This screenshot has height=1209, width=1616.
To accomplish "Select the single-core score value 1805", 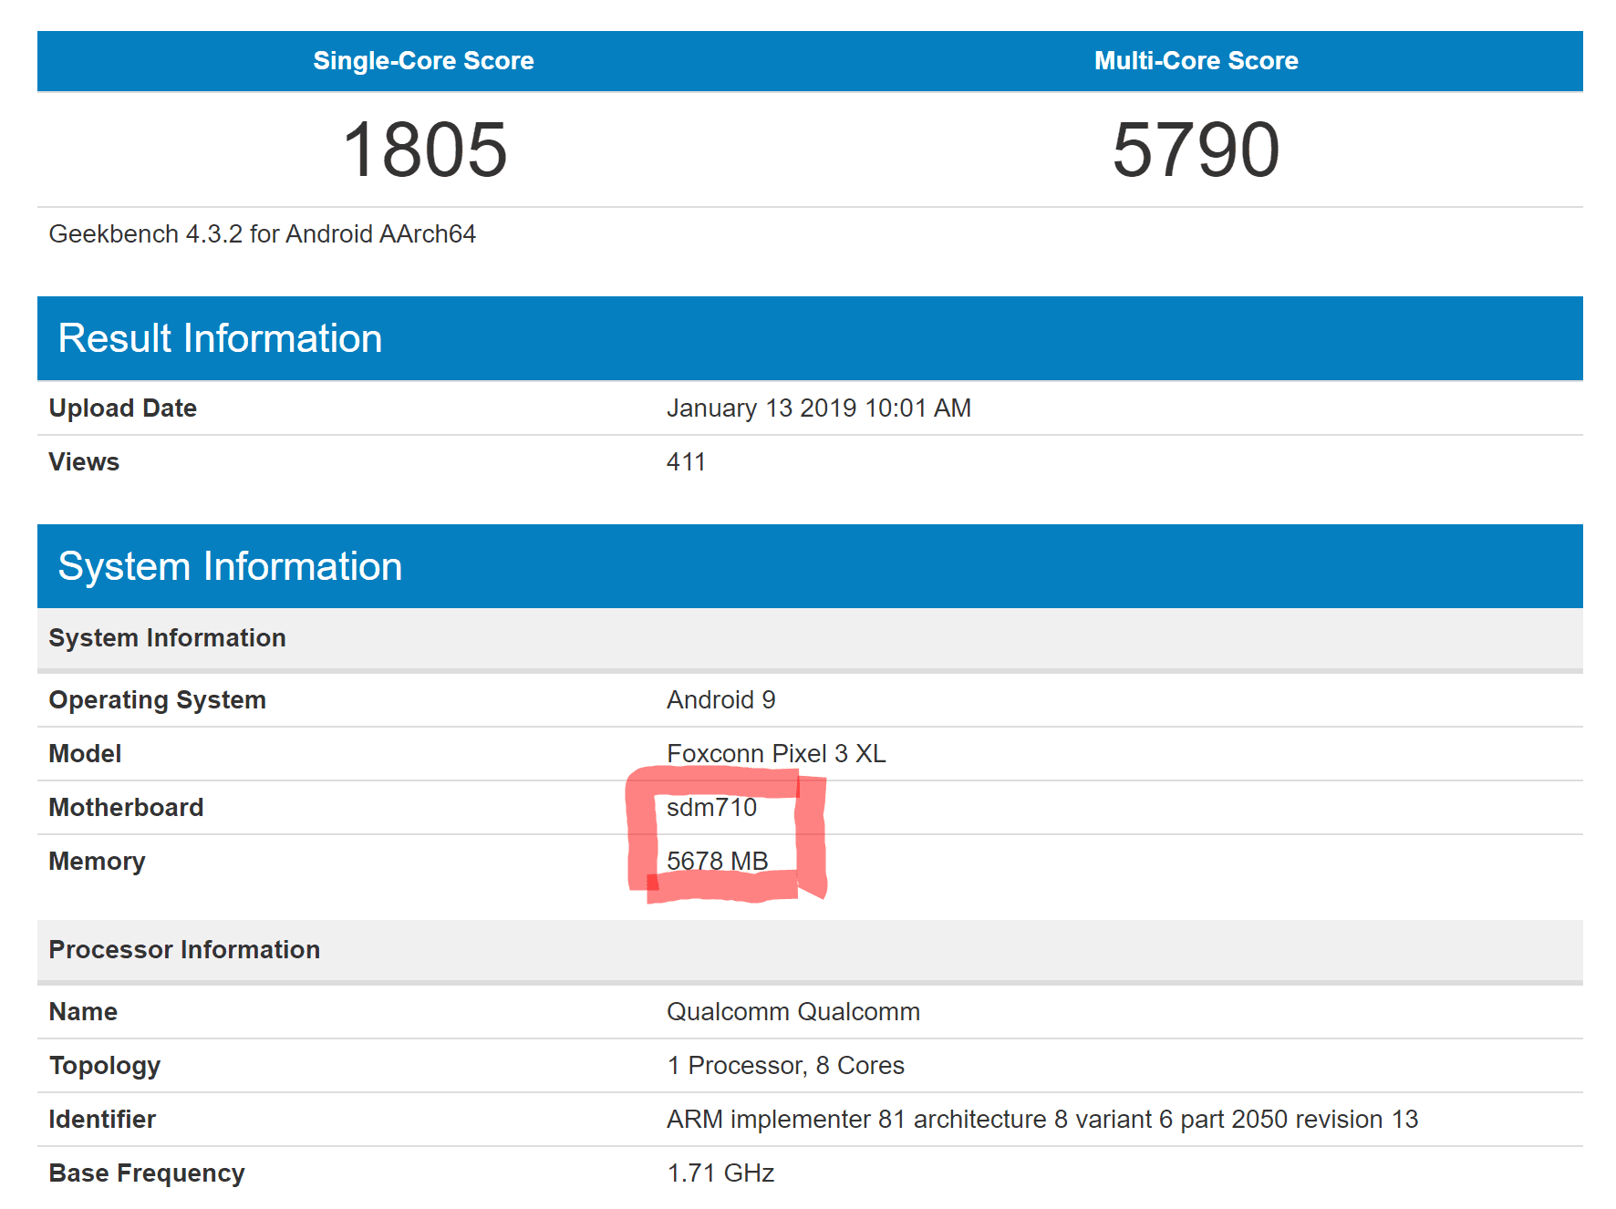I will (424, 150).
